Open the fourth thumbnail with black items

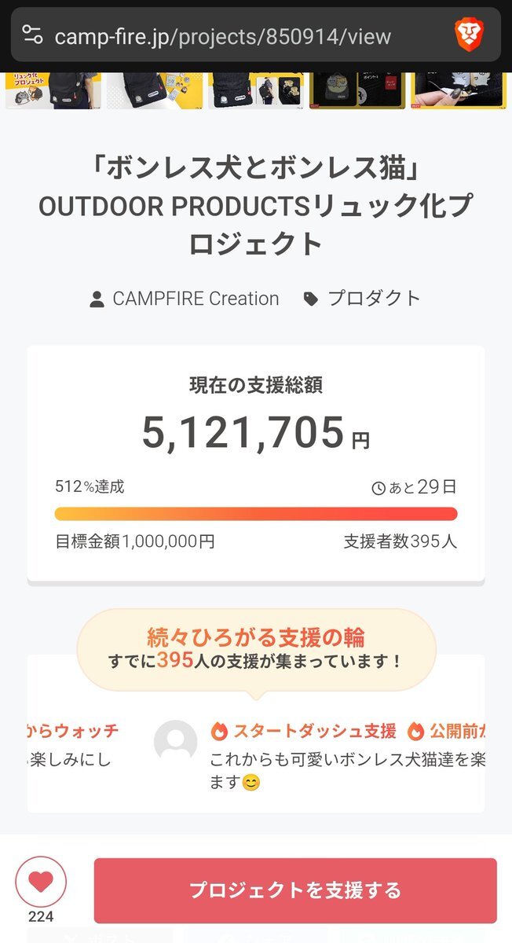[x=357, y=90]
